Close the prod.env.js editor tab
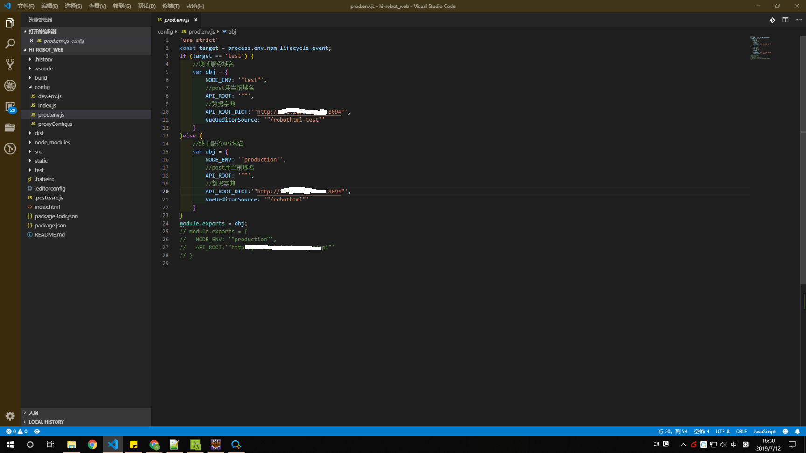 [x=195, y=20]
